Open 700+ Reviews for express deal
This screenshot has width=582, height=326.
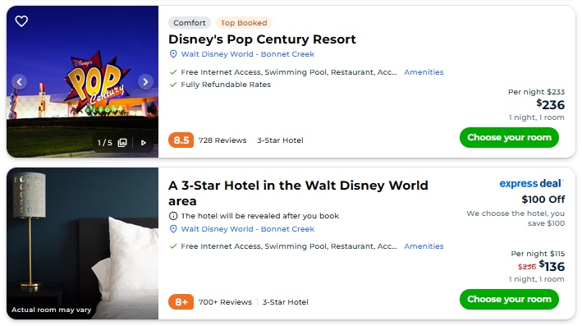(225, 302)
